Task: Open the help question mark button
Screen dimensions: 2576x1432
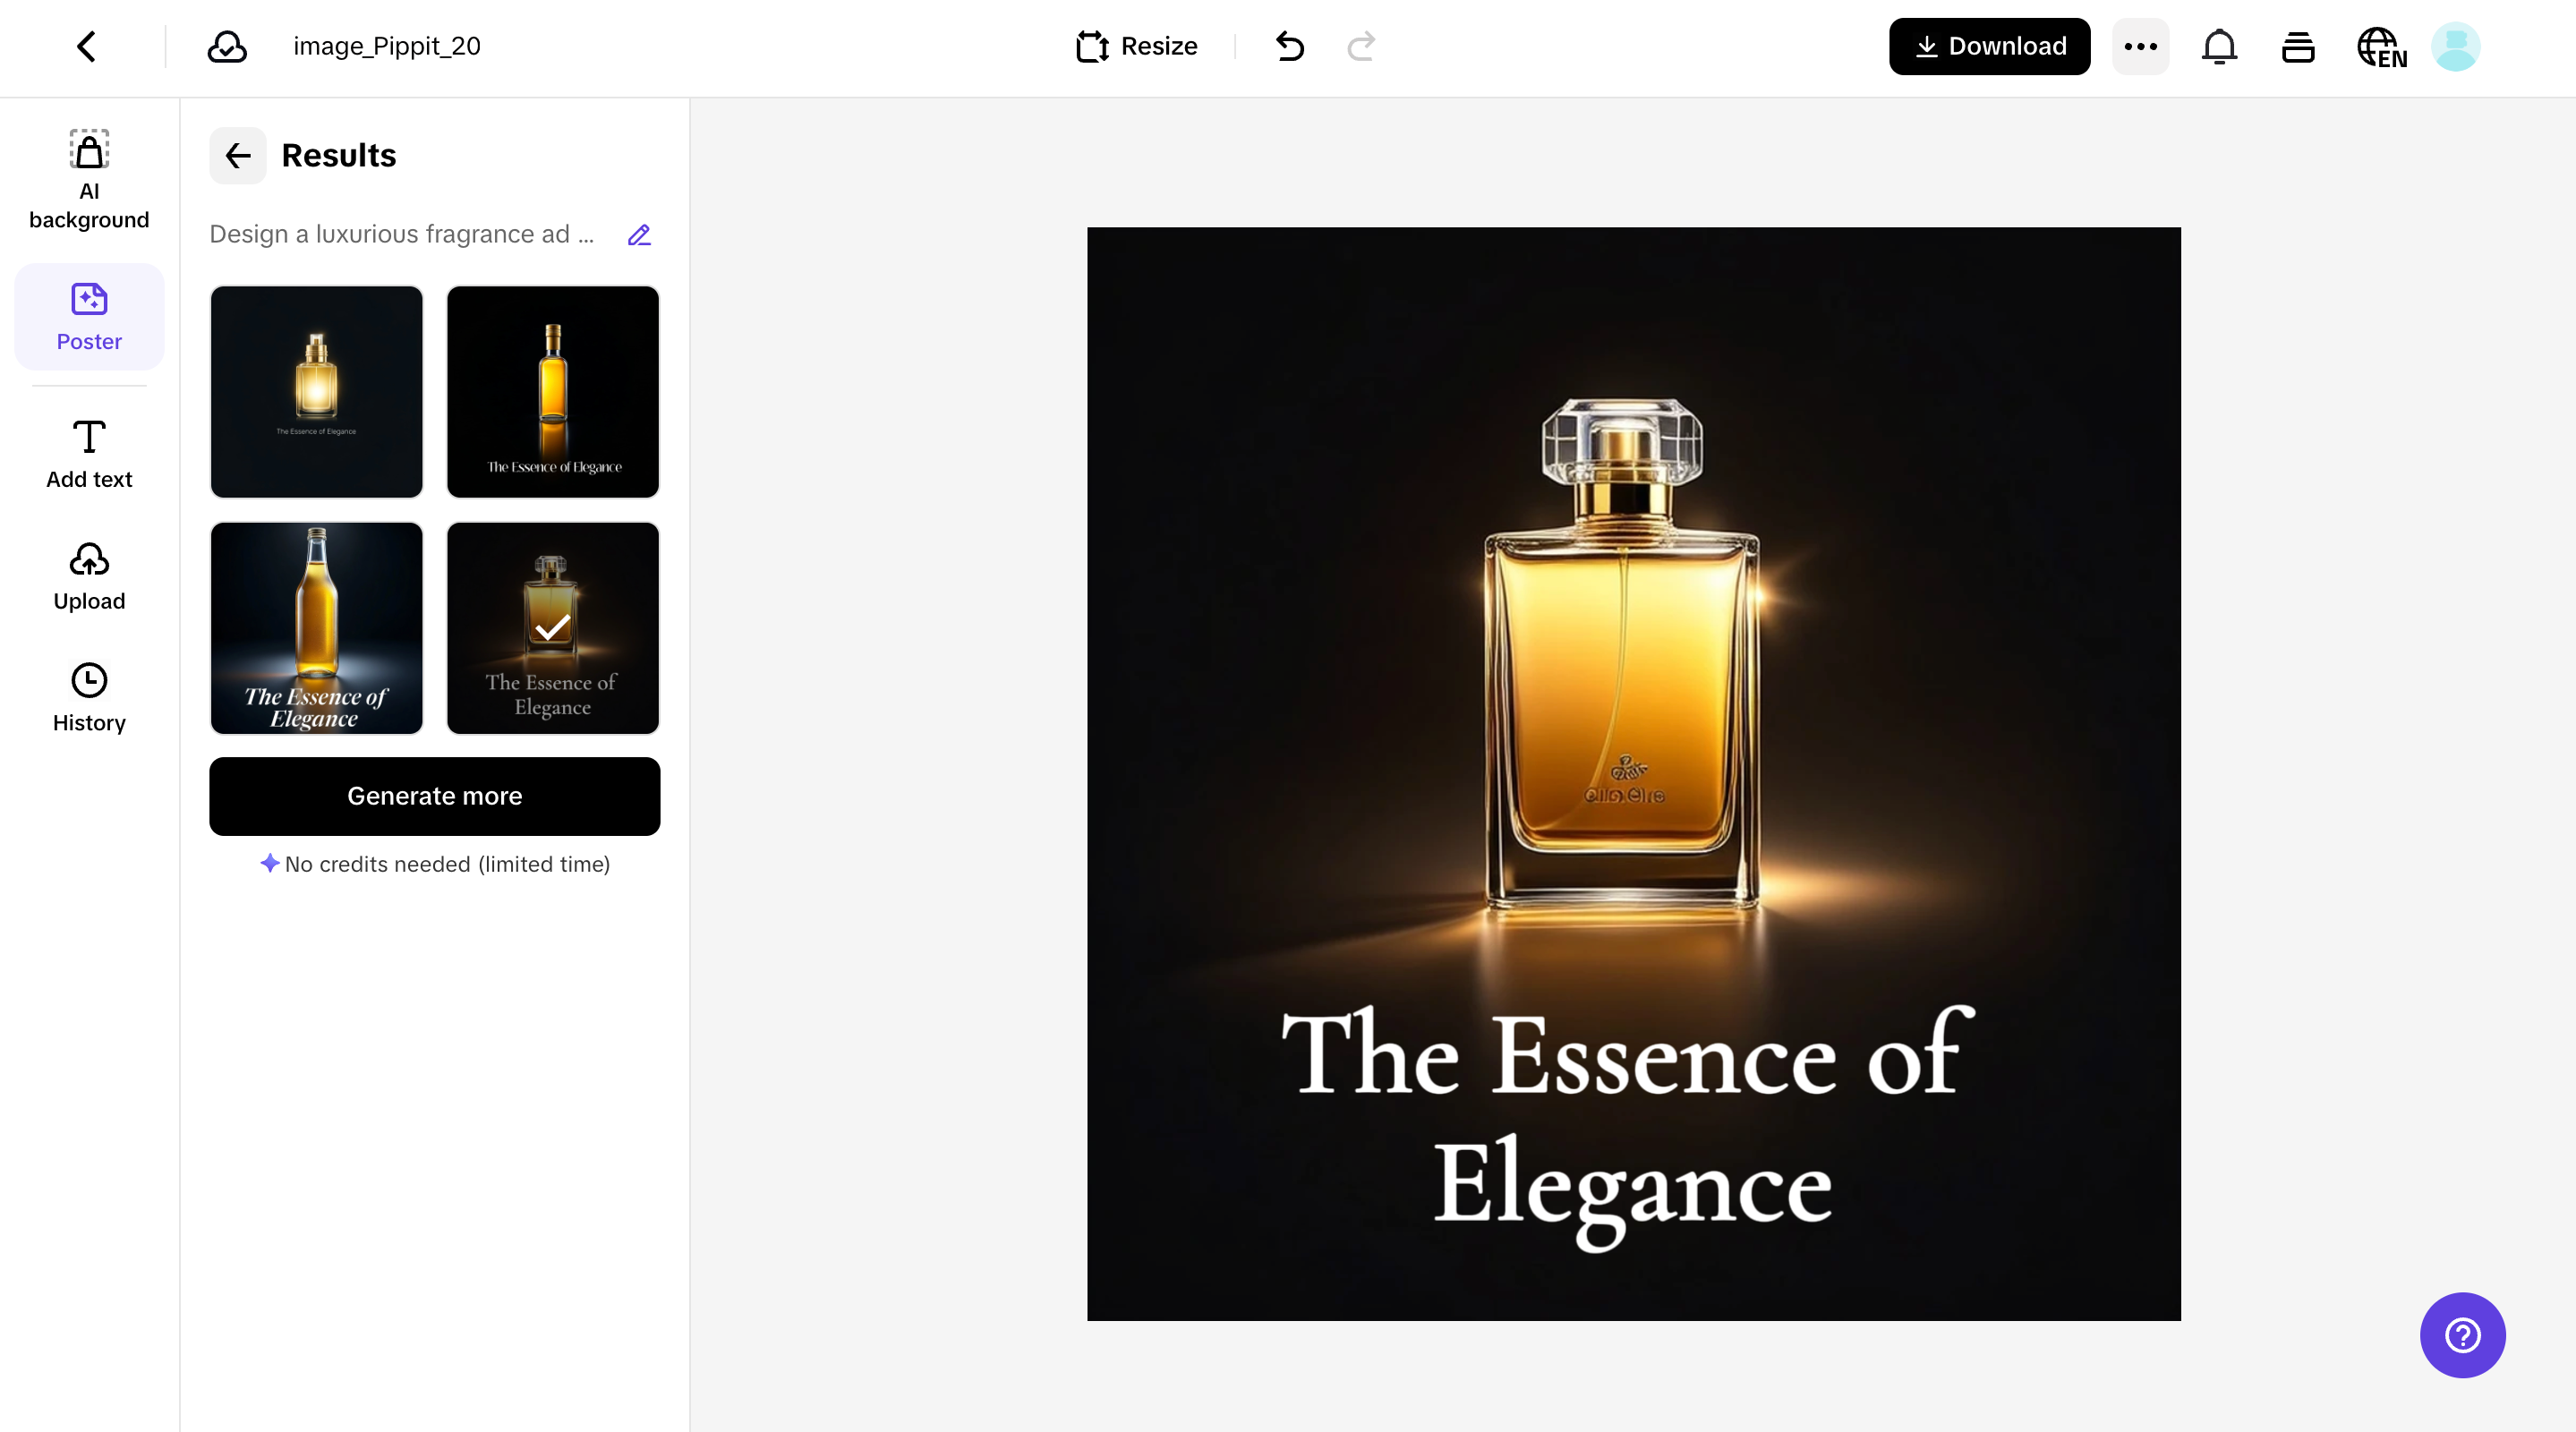Action: tap(2462, 1335)
